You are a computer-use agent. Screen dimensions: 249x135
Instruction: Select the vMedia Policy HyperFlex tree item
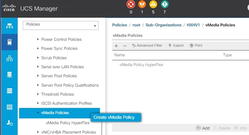67,123
